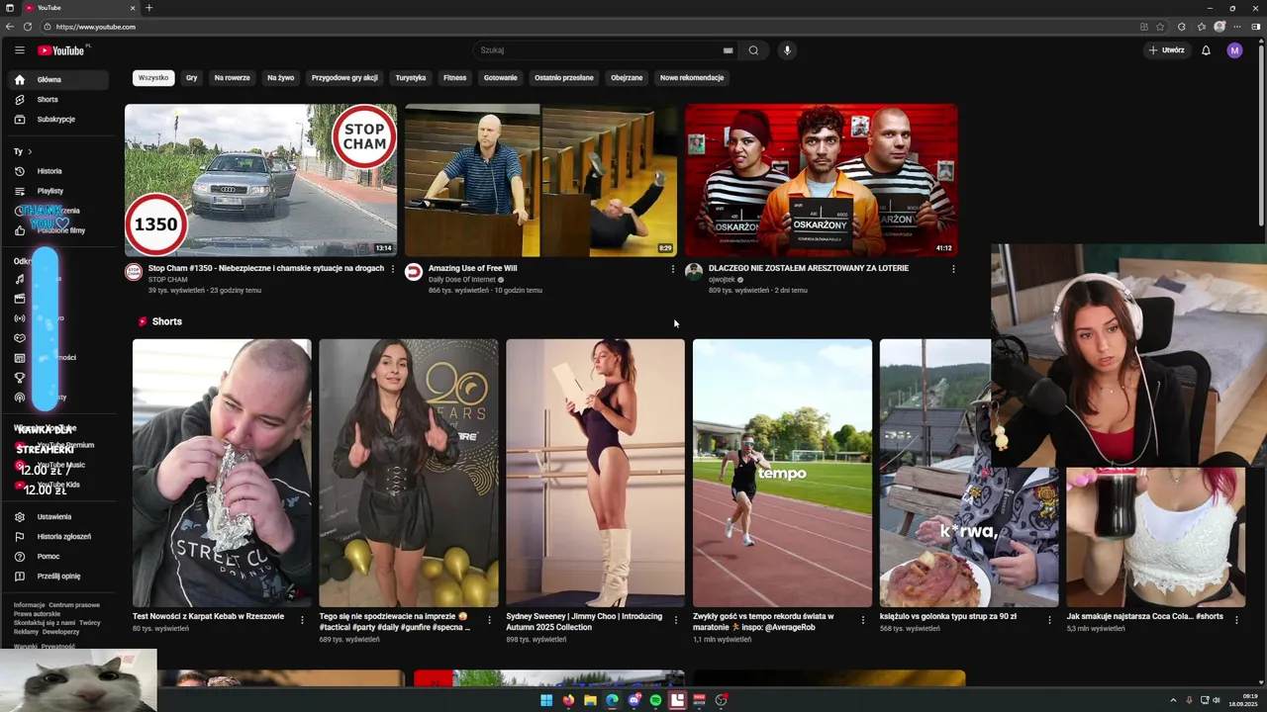Viewport: 1267px width, 712px height.
Task: Click the Utwórz create button
Action: click(1166, 50)
